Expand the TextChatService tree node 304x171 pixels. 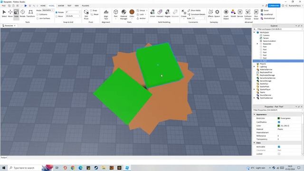[255, 98]
